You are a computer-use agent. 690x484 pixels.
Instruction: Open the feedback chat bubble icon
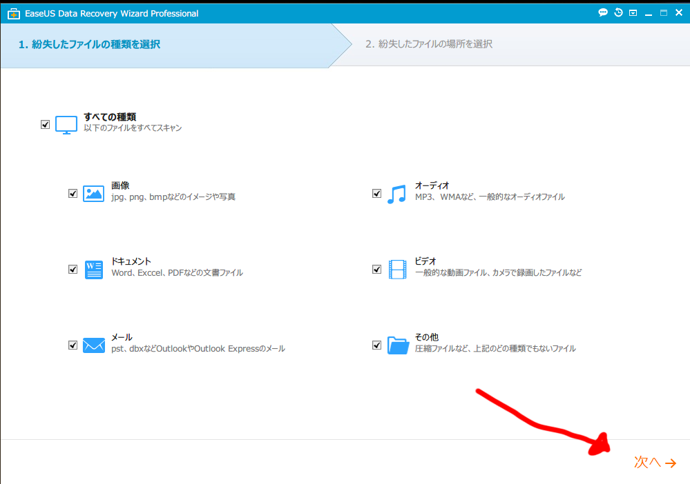tap(603, 12)
